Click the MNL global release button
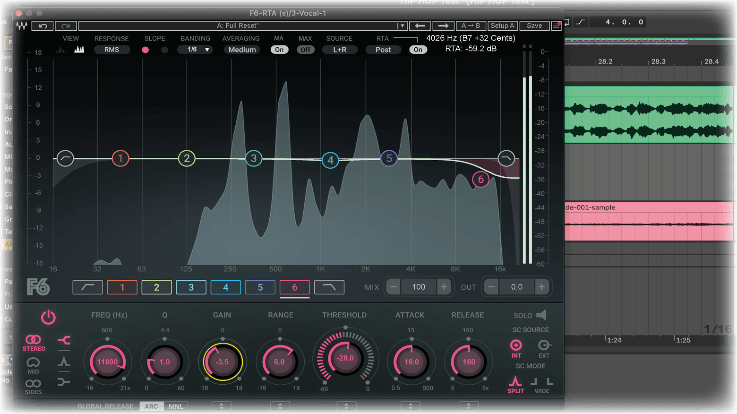 tap(176, 406)
